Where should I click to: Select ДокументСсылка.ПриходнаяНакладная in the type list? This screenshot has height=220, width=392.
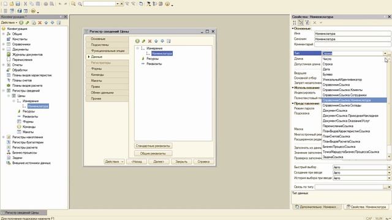(354, 116)
